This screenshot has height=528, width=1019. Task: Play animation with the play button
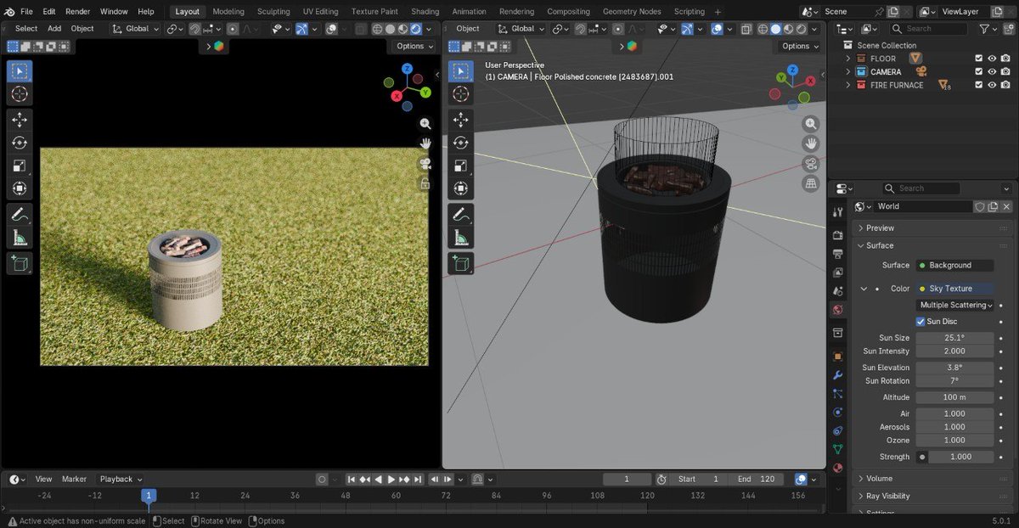(391, 479)
